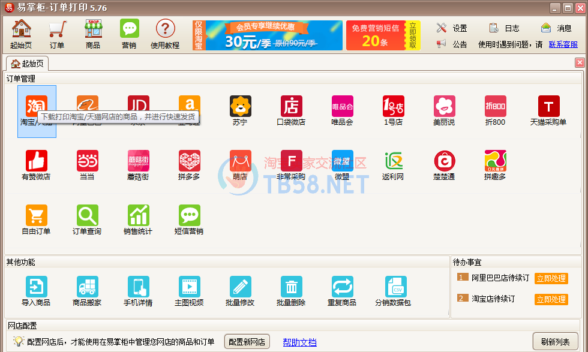588x352 pixels.
Task: Open the 微盟 order icon
Action: pos(343,166)
